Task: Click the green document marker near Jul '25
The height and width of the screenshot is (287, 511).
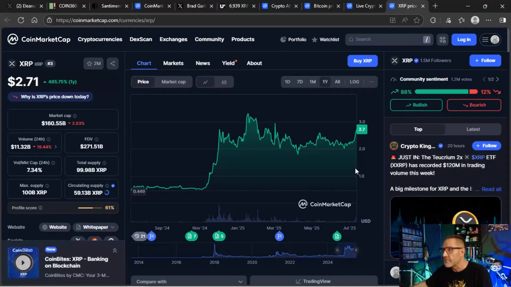Action: (x=337, y=236)
